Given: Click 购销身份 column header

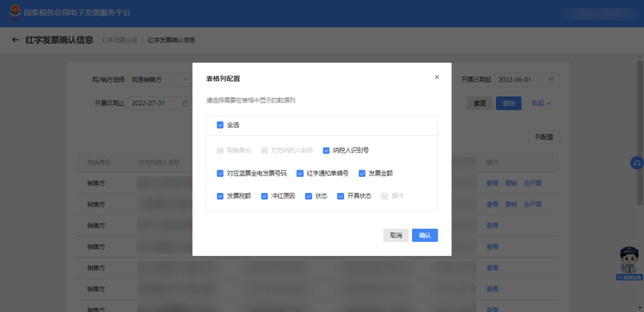Looking at the screenshot, I should [99, 163].
